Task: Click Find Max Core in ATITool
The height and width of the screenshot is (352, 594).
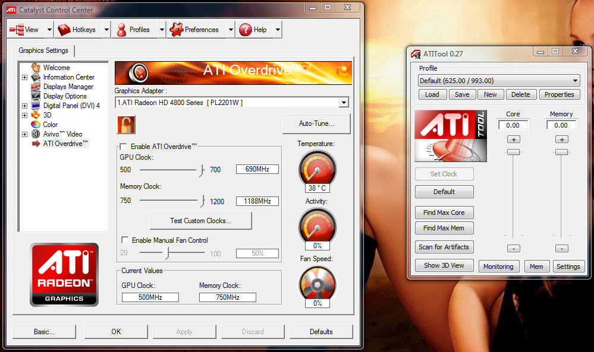Action: pos(444,213)
